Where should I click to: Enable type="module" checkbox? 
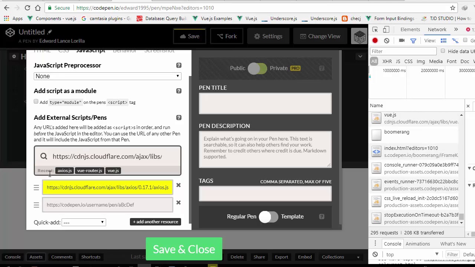tap(36, 102)
